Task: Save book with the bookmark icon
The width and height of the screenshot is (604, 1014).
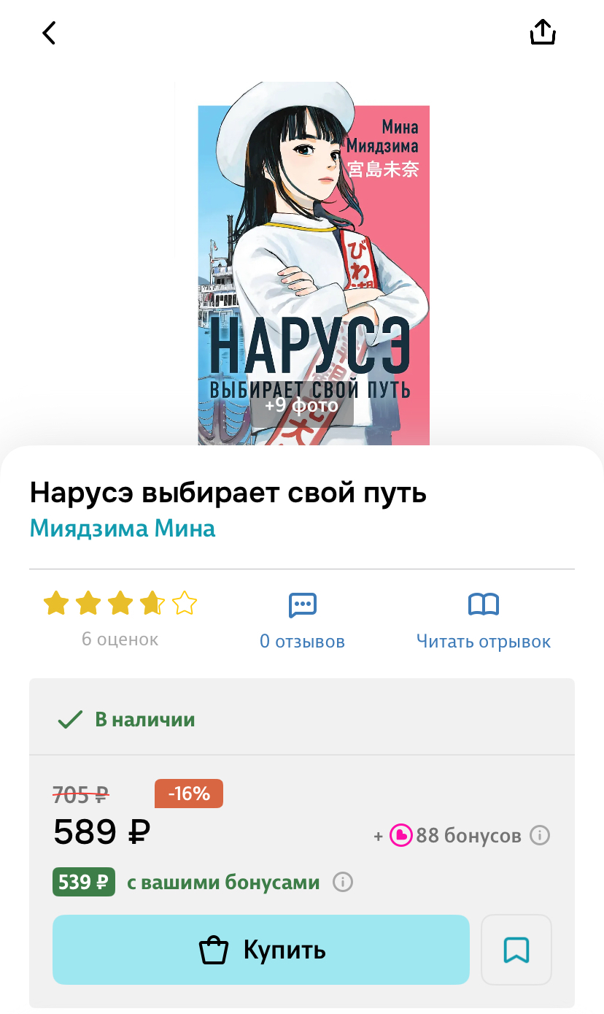Action: (x=516, y=950)
